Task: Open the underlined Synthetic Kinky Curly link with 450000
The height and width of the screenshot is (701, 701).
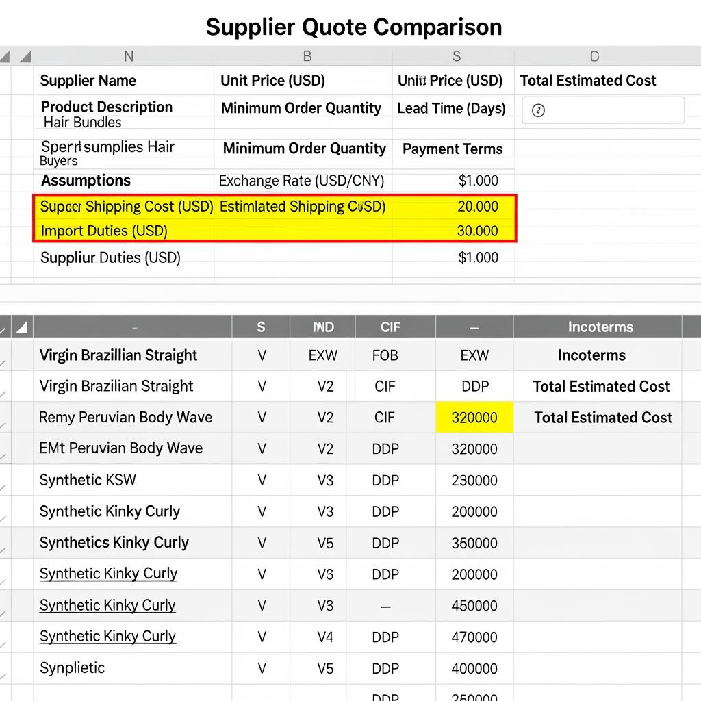Action: click(107, 605)
